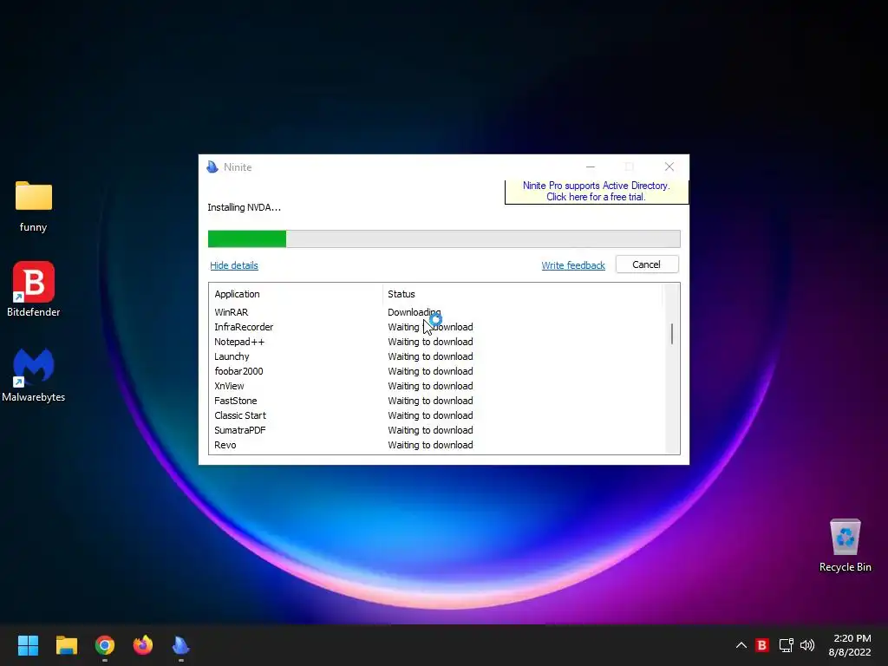Open Malwarebytes desktop shortcut
888x666 pixels.
click(34, 375)
